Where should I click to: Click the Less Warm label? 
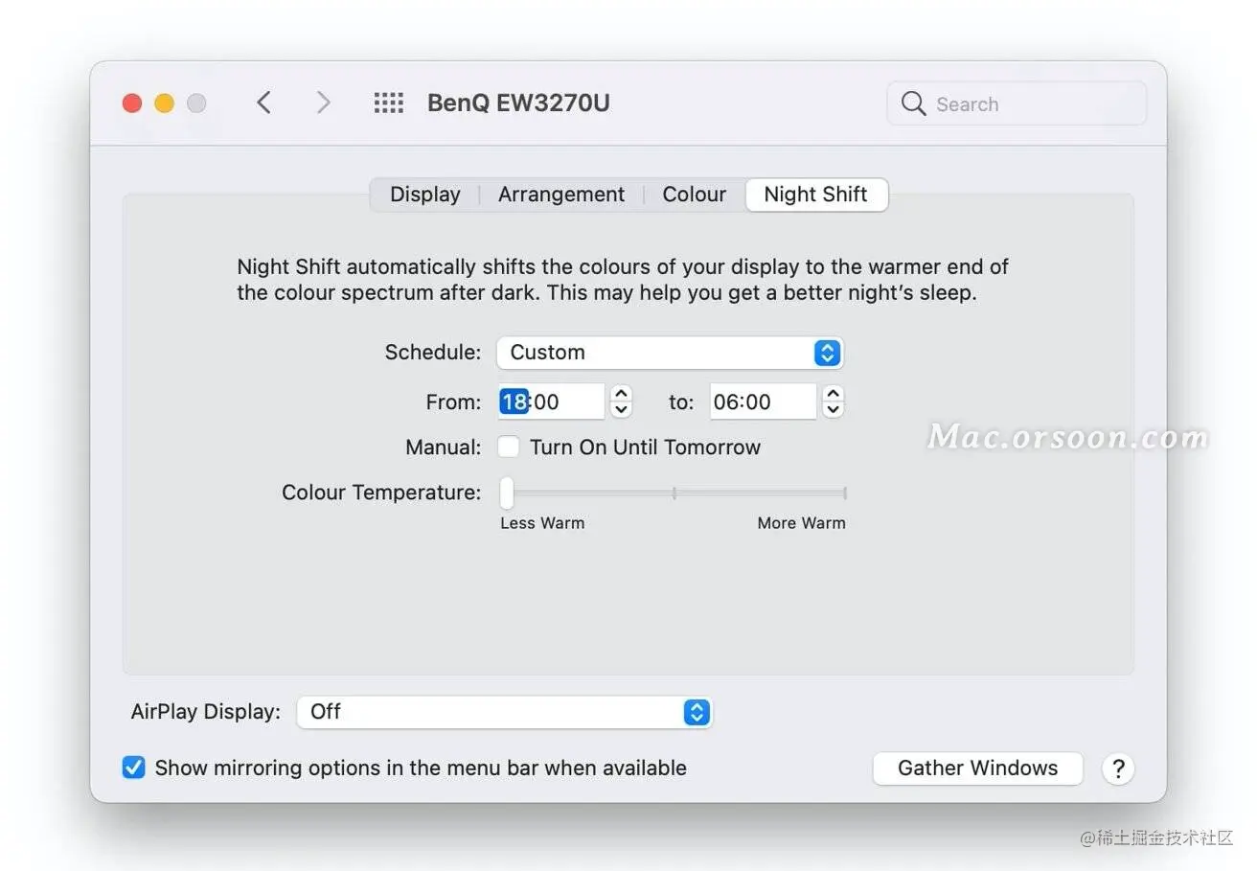coord(542,523)
